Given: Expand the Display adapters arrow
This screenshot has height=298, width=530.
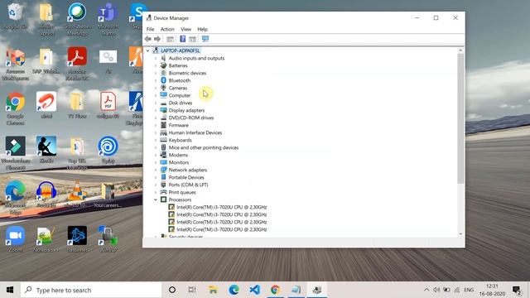Looking at the screenshot, I should coord(156,110).
